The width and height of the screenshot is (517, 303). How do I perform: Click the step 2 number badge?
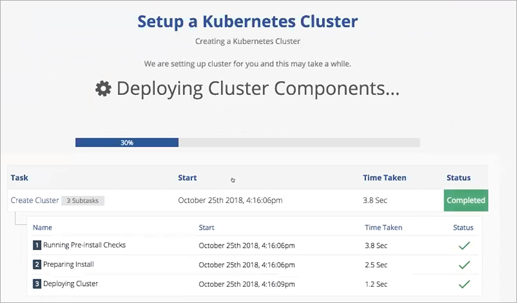click(37, 264)
